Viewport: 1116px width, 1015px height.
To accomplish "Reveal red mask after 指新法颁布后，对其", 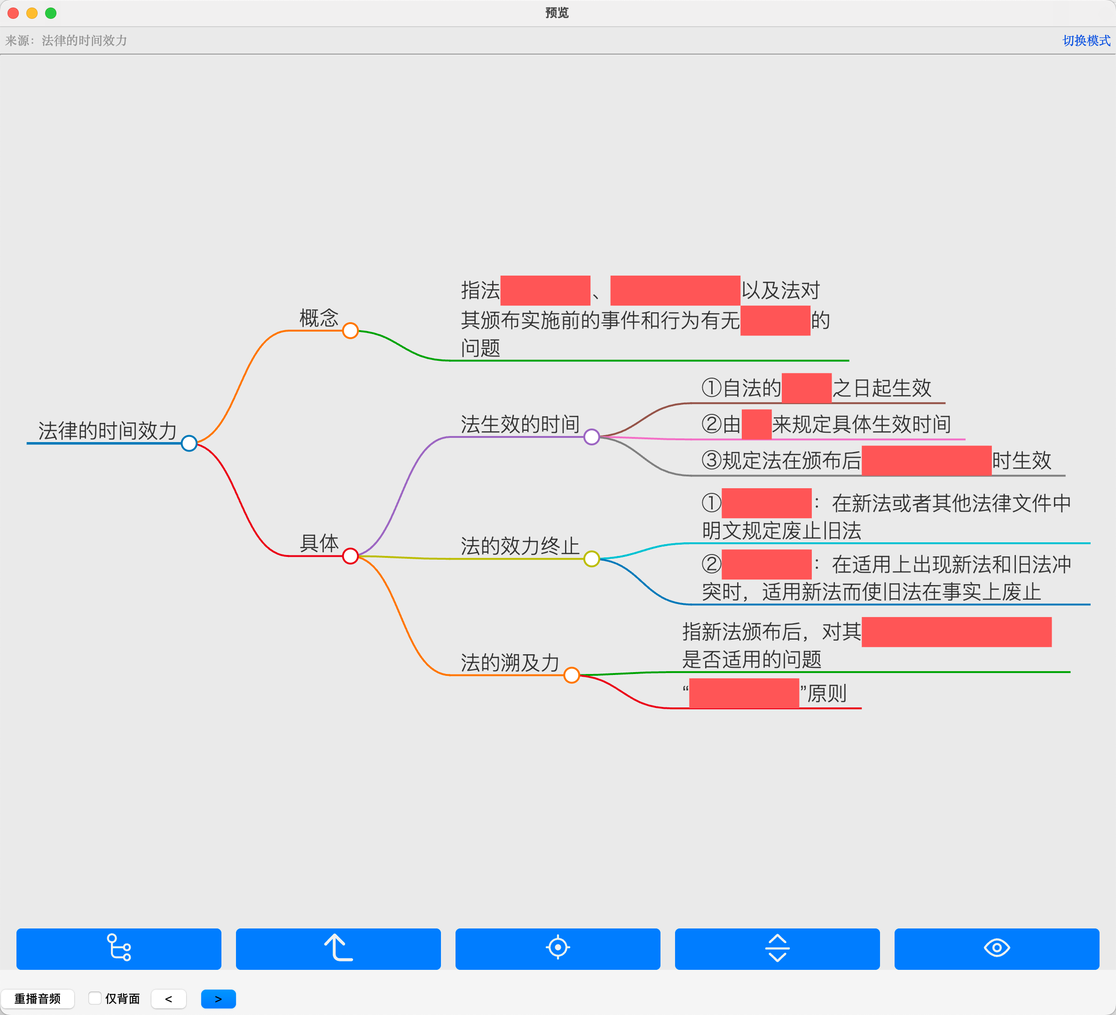I will (x=956, y=632).
